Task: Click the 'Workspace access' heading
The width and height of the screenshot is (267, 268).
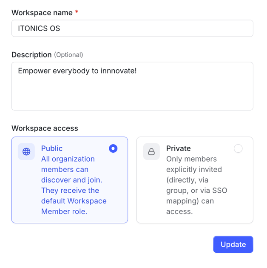Action: point(45,128)
